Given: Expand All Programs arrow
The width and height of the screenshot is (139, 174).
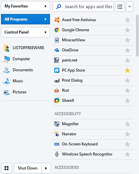Looking at the screenshot, I should pyautogui.click(x=45, y=19).
